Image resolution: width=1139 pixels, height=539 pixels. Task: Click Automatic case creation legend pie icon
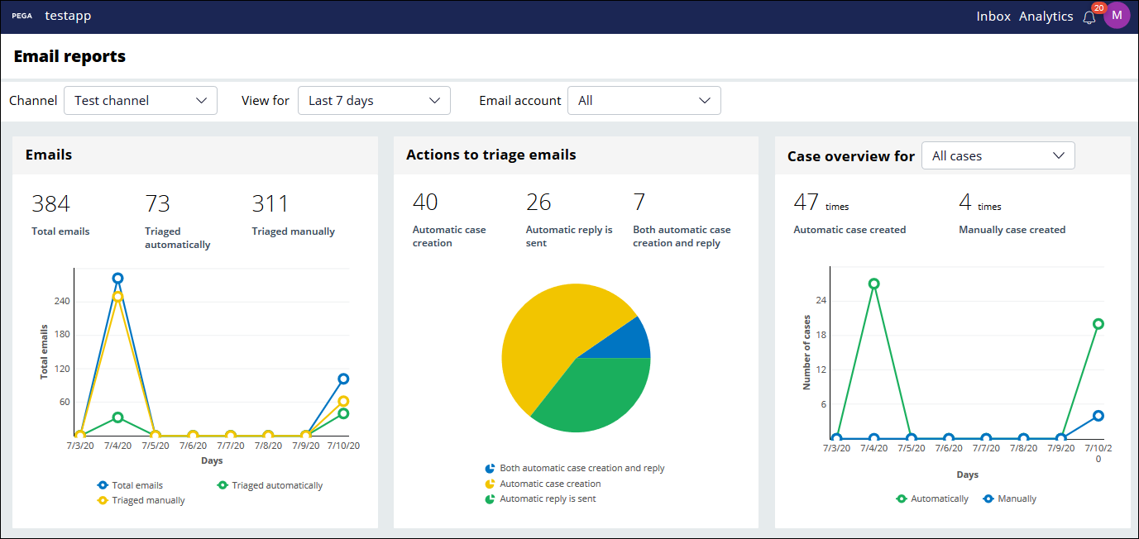coord(490,484)
